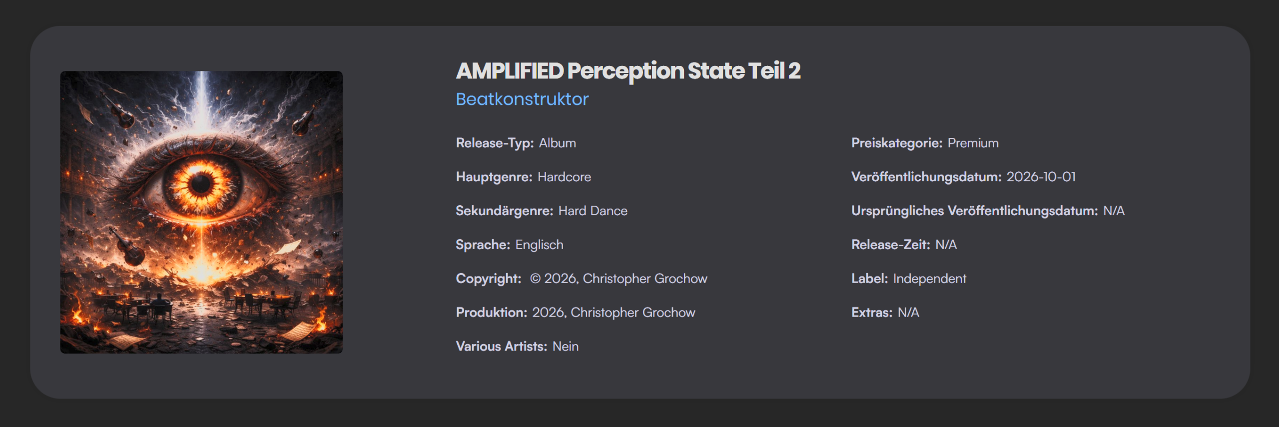This screenshot has width=1279, height=427.
Task: Click the album cover artwork thumbnail
Action: pos(201,212)
